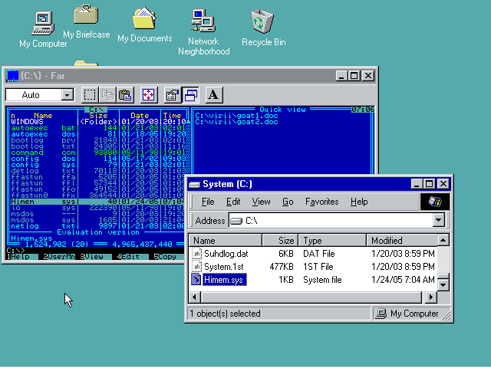The height and width of the screenshot is (368, 491).
Task: Click 2UserMn in the Far key bar
Action: tap(59, 257)
